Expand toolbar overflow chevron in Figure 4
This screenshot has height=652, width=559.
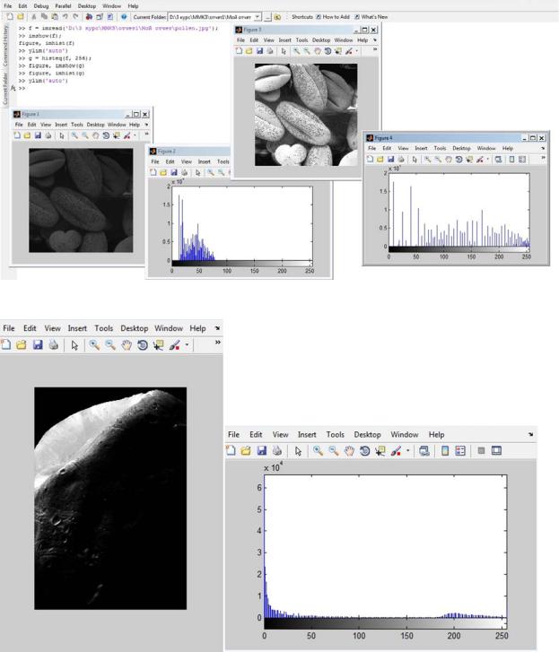point(543,158)
